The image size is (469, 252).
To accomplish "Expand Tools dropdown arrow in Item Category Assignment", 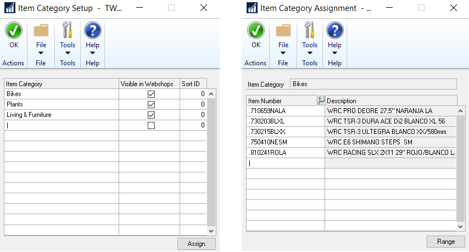I will [310, 53].
